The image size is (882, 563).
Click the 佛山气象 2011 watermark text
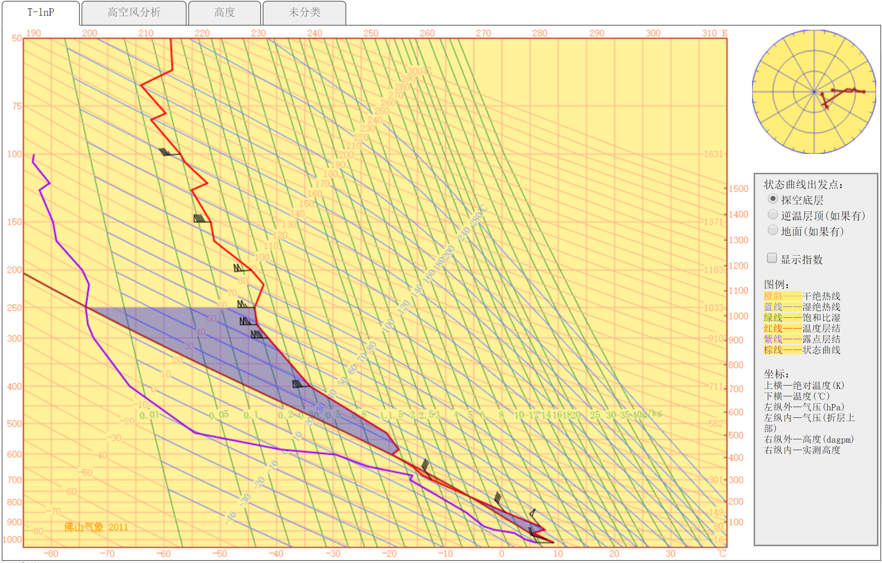(x=96, y=527)
